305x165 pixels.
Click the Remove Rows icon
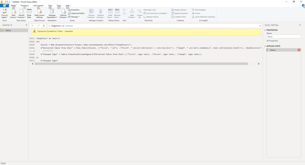coord(117,11)
